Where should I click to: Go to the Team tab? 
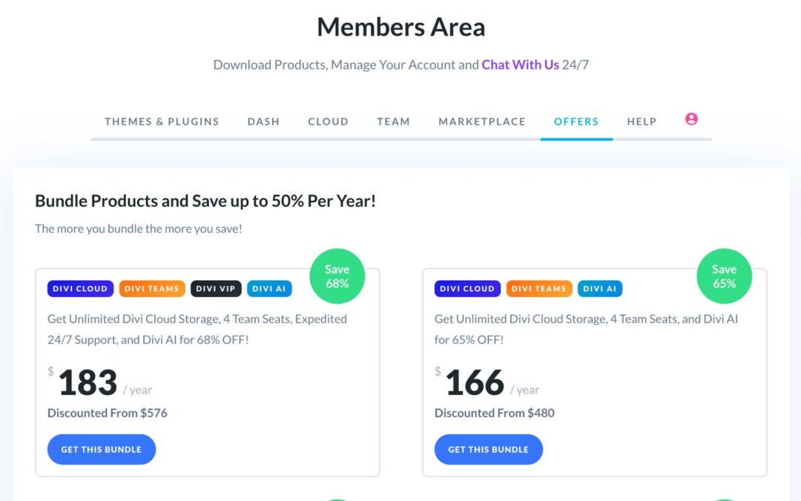pyautogui.click(x=393, y=122)
